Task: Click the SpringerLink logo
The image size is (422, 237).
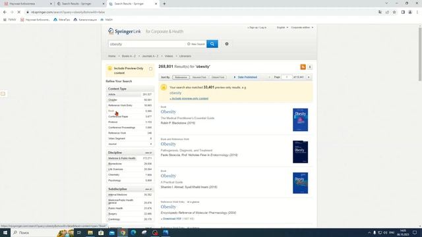Action: [125, 31]
